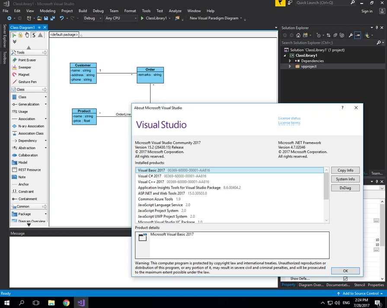
Task: Expand the vpproject folder node
Action: [x=290, y=67]
